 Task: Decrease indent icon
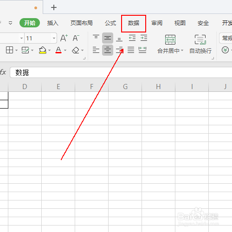(x=132, y=38)
